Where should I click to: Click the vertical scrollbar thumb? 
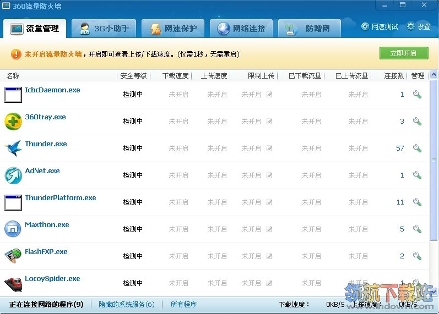433,159
